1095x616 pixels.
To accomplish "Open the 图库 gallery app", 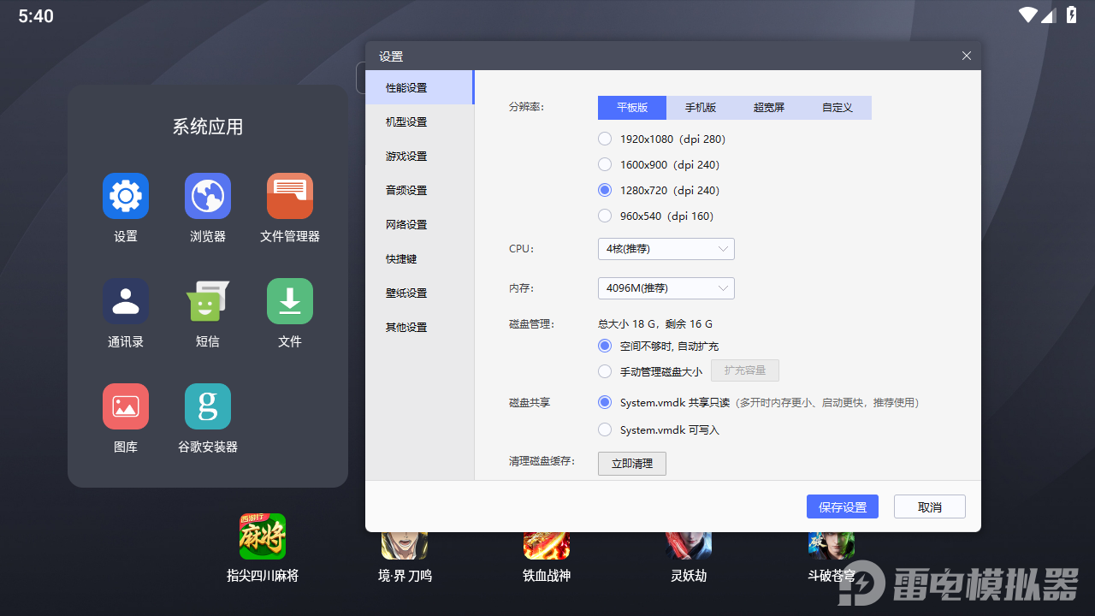I will pyautogui.click(x=126, y=406).
